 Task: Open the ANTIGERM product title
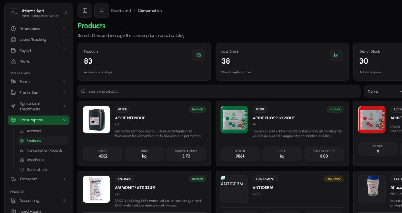(x=263, y=187)
